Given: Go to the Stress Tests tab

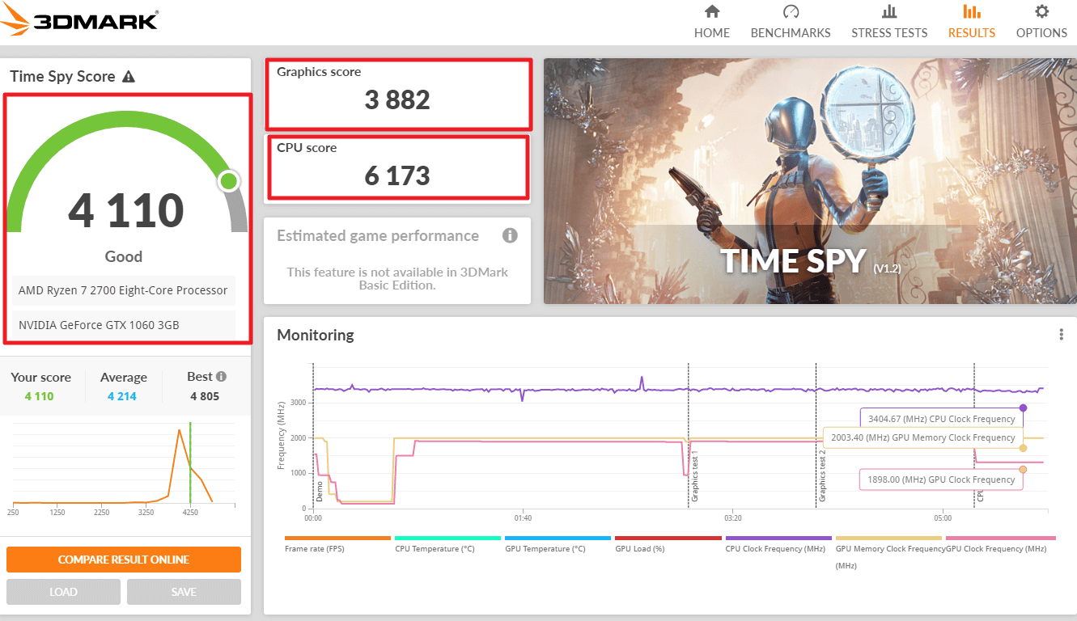Looking at the screenshot, I should 889,22.
